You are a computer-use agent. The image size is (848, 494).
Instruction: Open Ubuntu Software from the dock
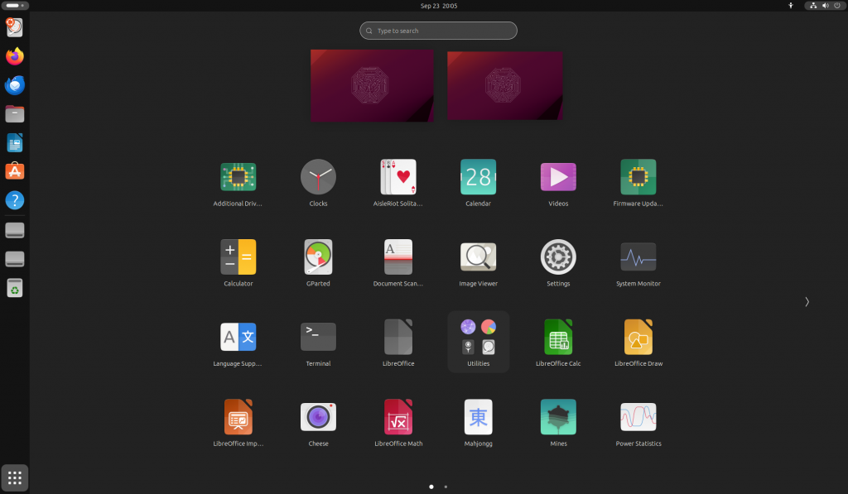[x=14, y=171]
